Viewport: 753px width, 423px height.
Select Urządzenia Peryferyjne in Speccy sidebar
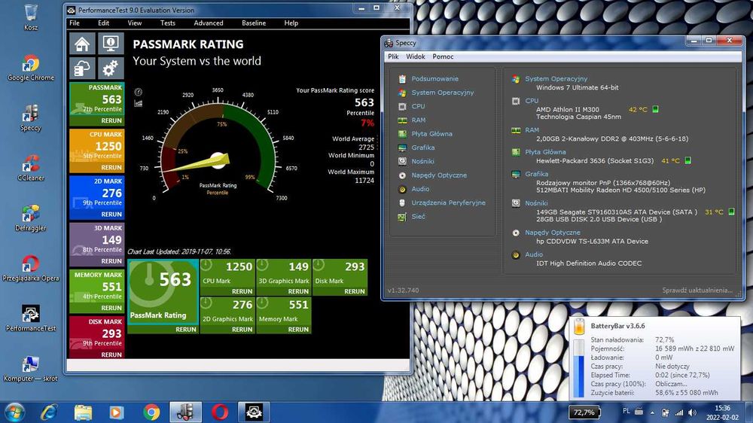coord(448,202)
